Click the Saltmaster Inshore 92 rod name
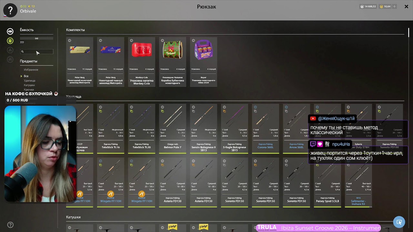413x232 pixels. coord(358,202)
